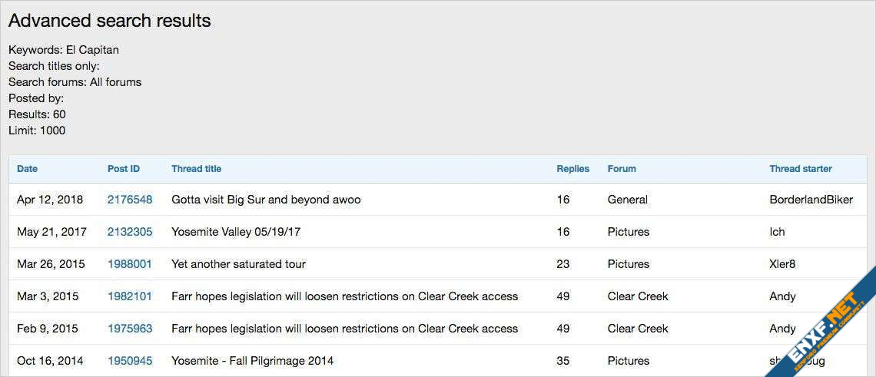
Task: Open post ID 1975963 link
Action: [130, 329]
